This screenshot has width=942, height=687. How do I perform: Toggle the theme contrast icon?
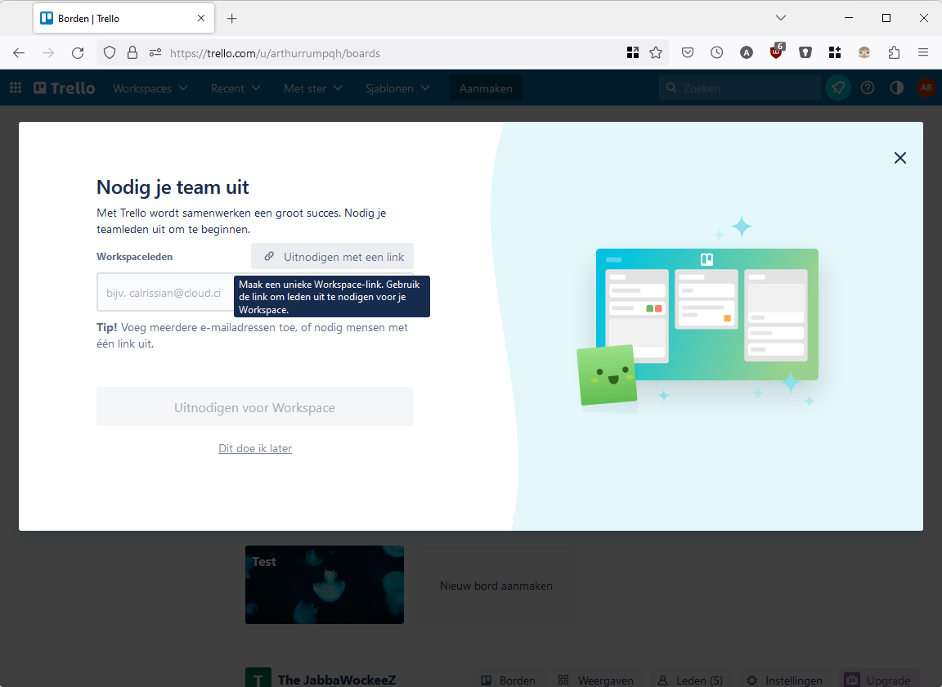point(897,88)
